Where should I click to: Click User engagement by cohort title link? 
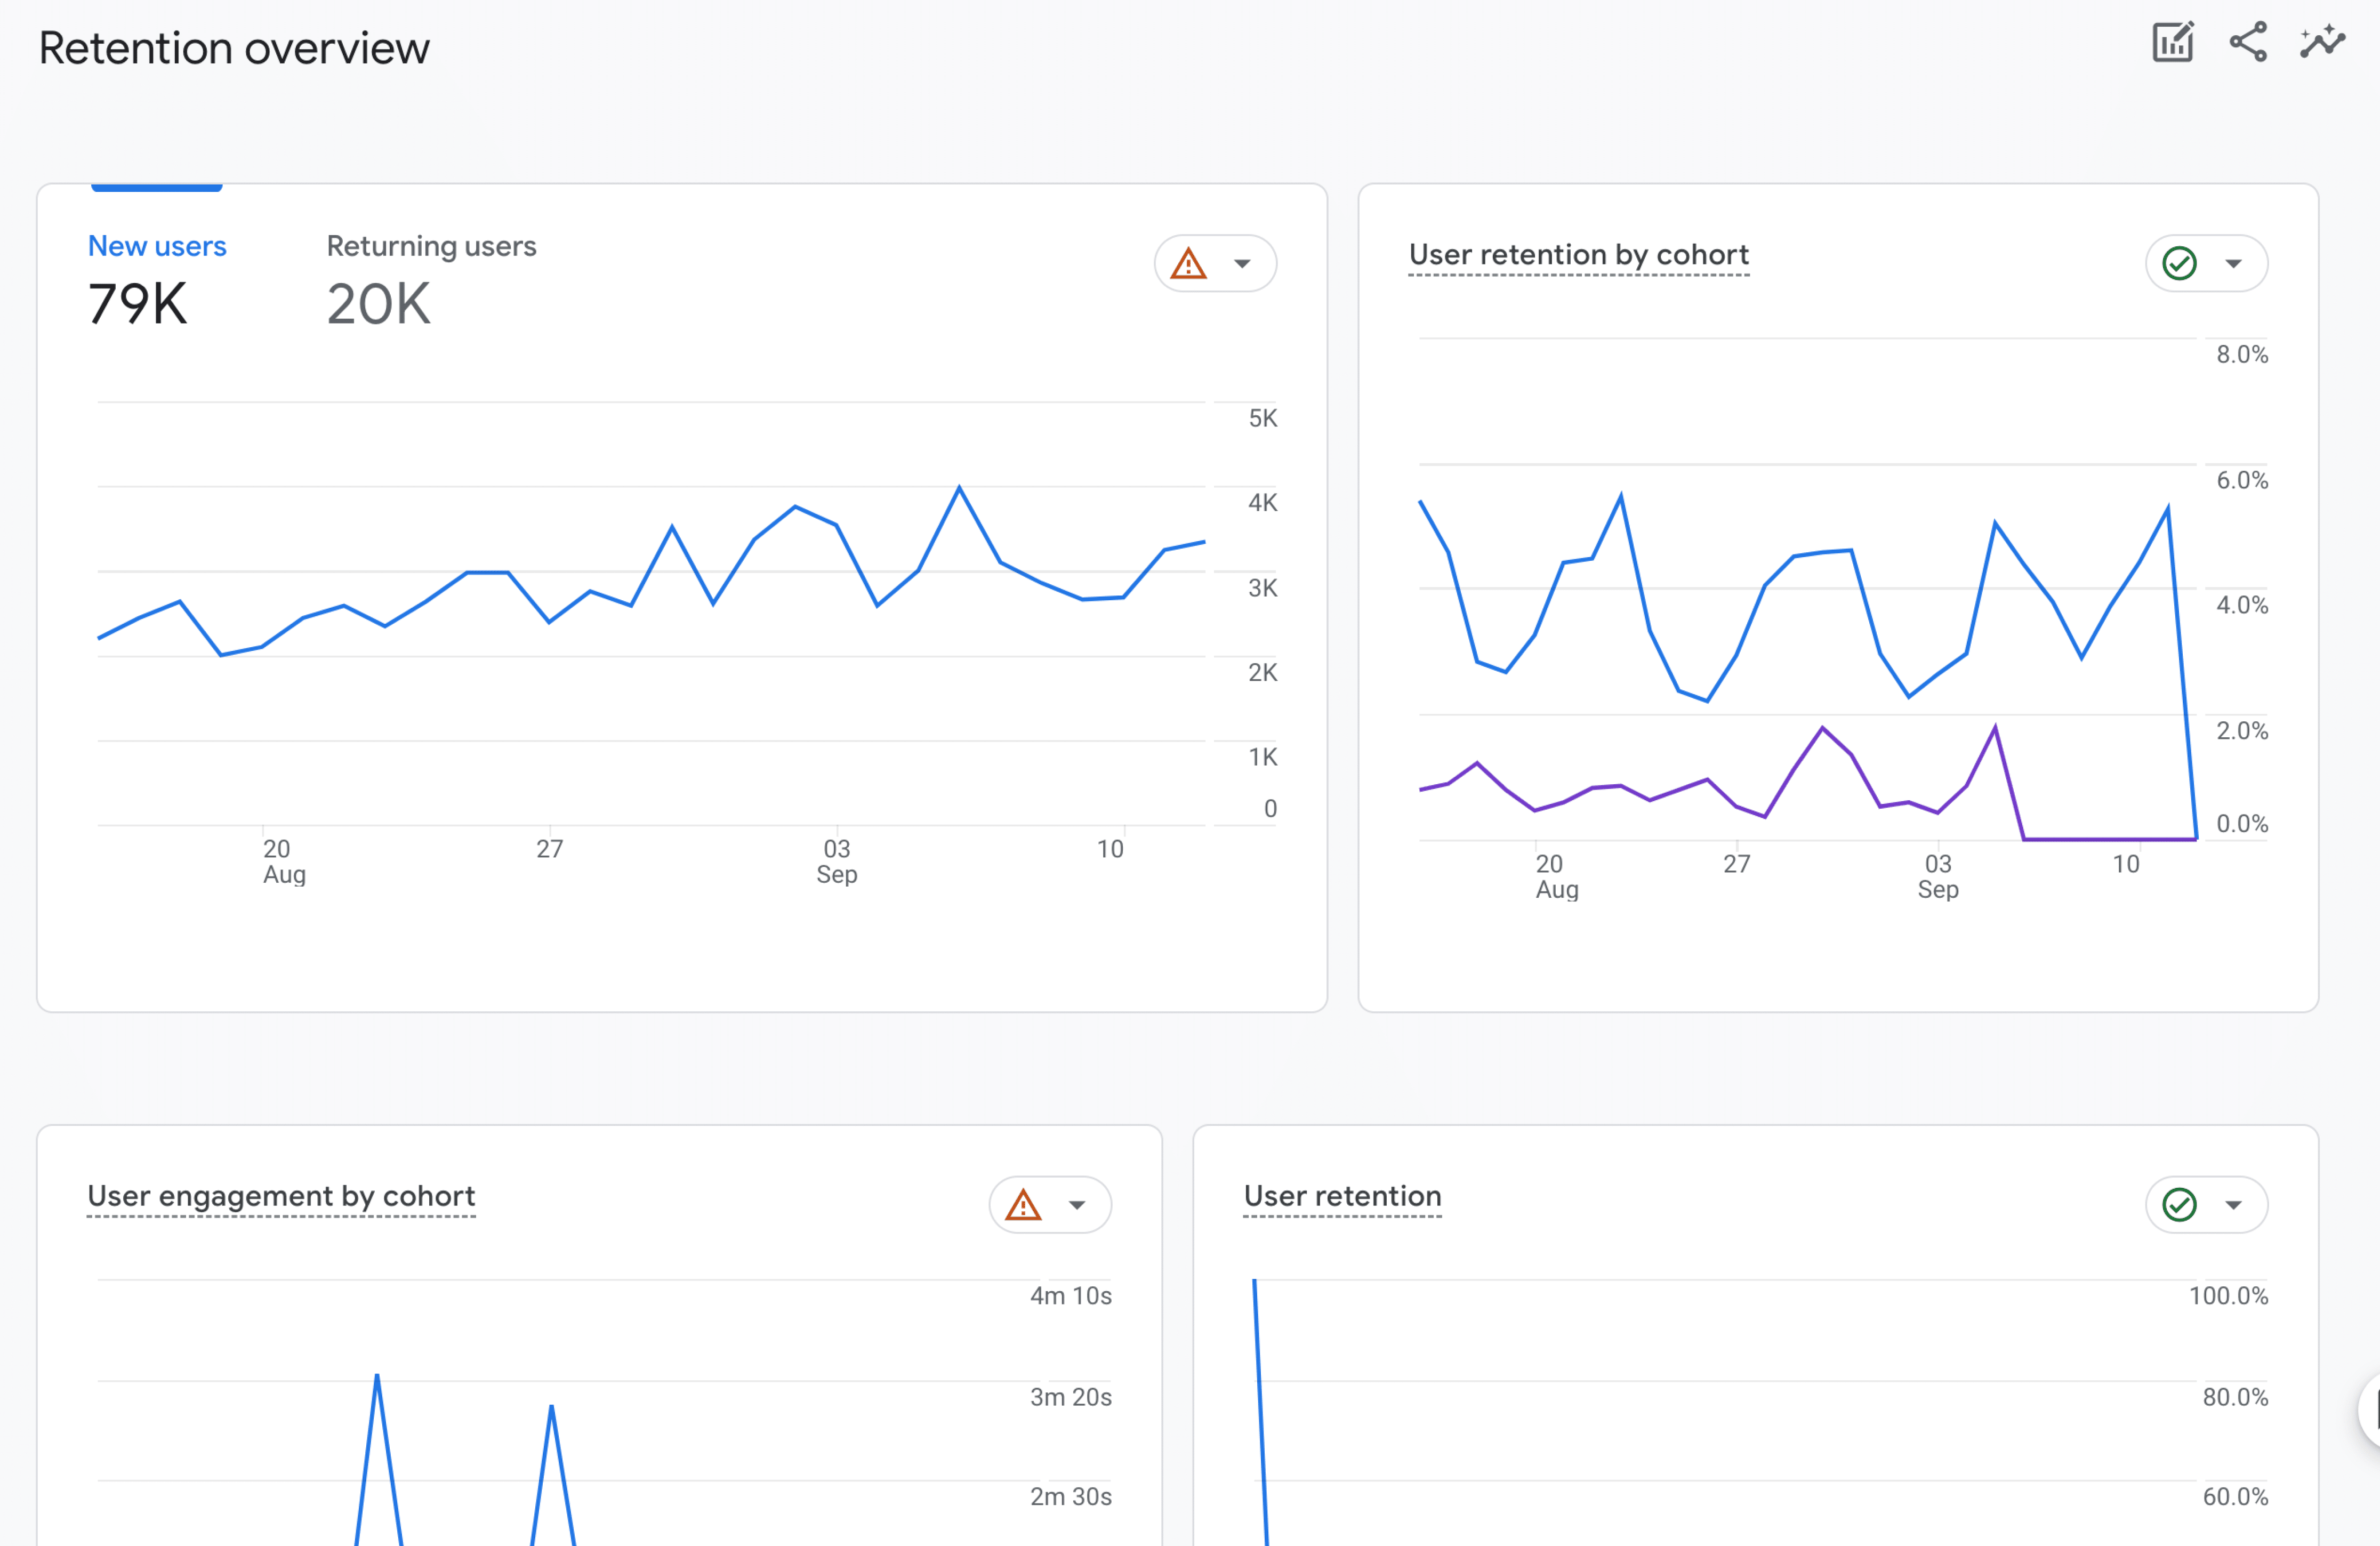click(x=281, y=1196)
